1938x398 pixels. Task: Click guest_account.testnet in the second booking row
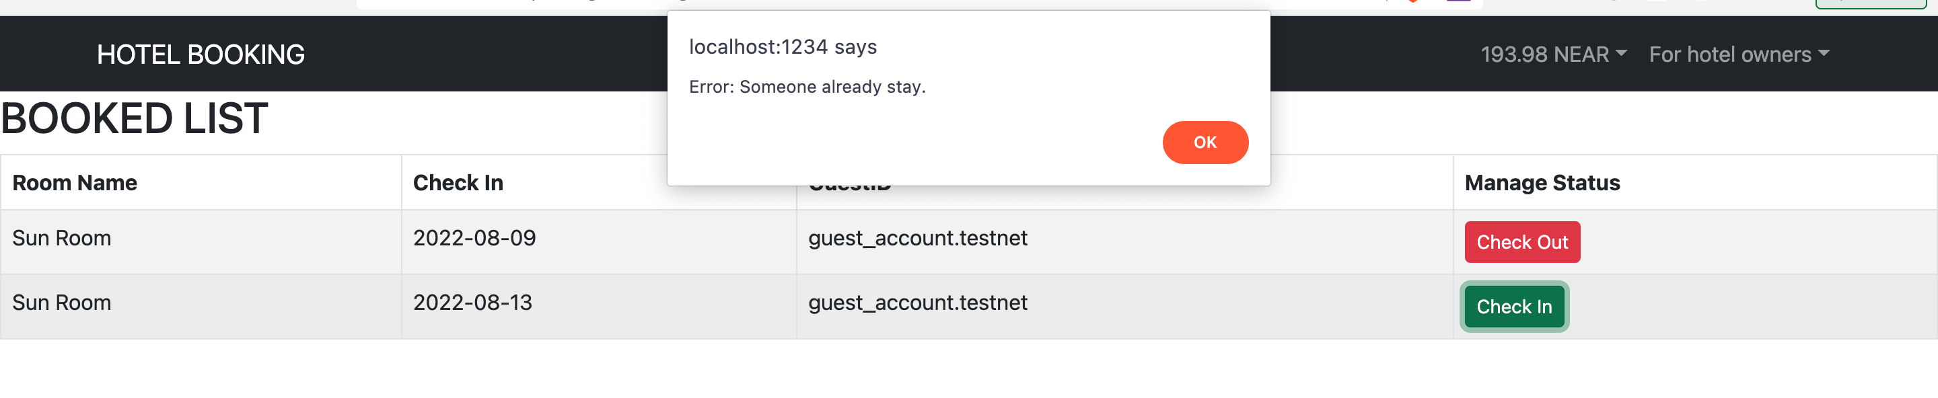(x=918, y=303)
